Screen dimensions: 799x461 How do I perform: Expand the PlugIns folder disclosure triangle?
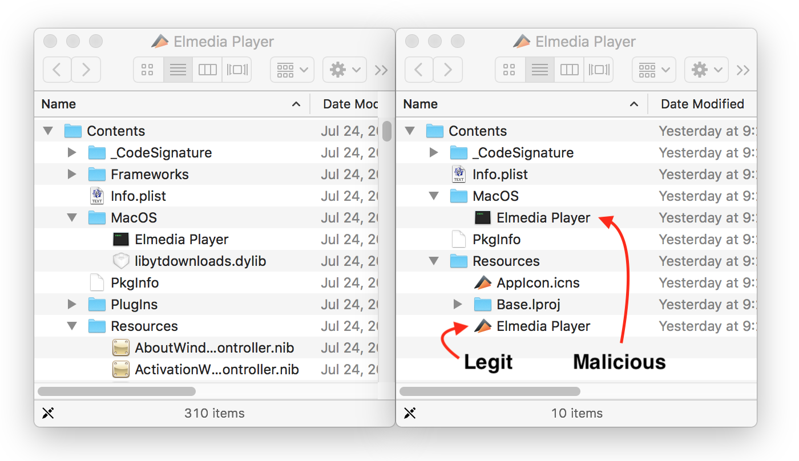point(72,305)
